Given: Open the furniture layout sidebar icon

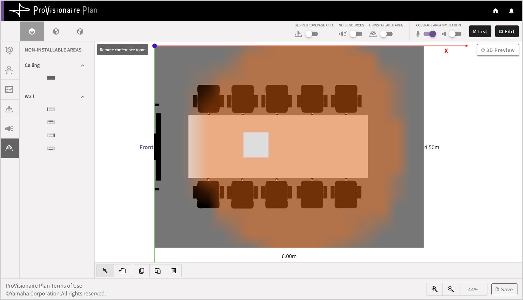Looking at the screenshot, I should (x=9, y=70).
